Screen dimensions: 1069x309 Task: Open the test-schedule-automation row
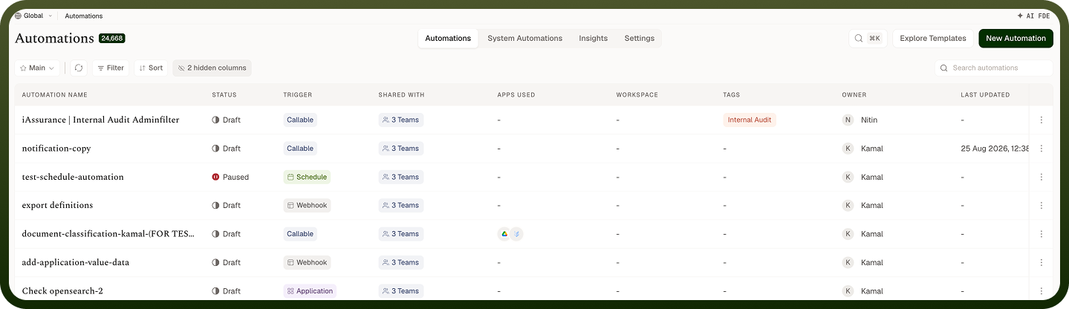pos(73,177)
